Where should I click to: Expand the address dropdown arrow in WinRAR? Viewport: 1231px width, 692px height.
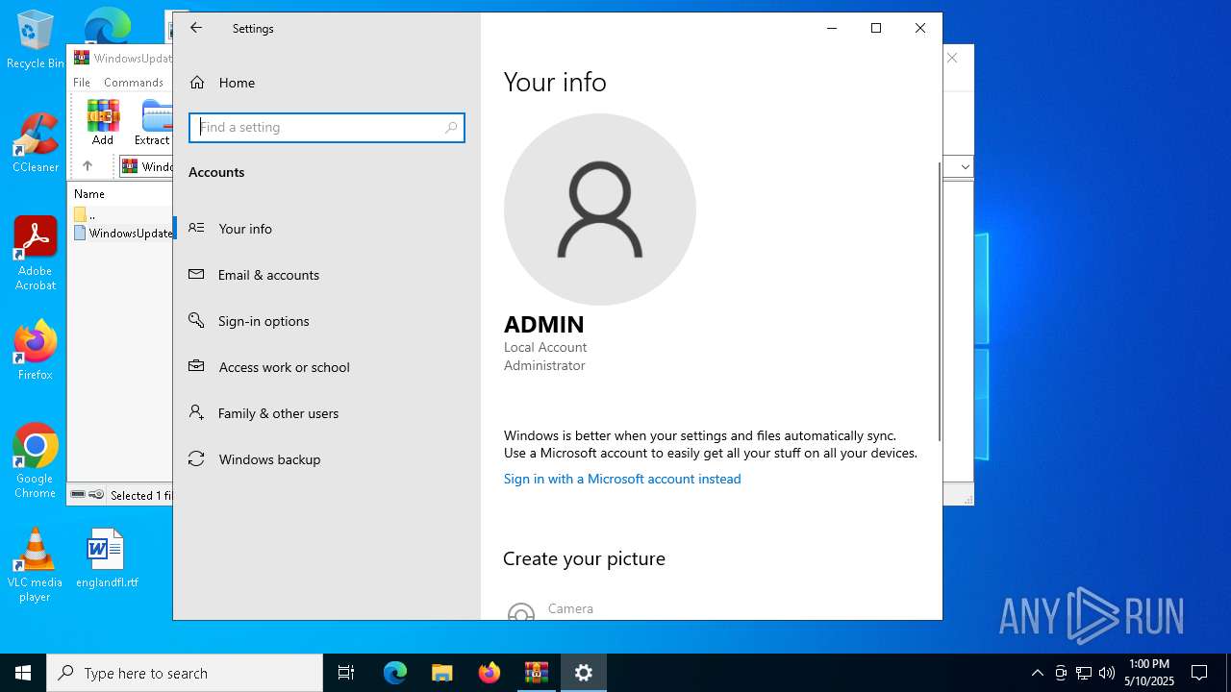(x=966, y=166)
